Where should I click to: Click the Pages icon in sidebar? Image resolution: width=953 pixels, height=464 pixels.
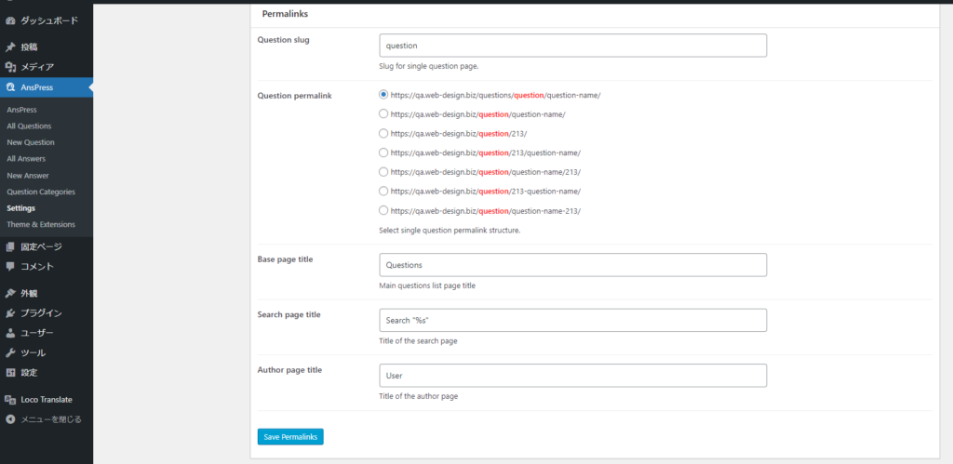point(10,246)
